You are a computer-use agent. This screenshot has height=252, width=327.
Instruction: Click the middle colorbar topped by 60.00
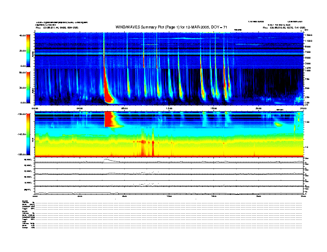coord(28,87)
